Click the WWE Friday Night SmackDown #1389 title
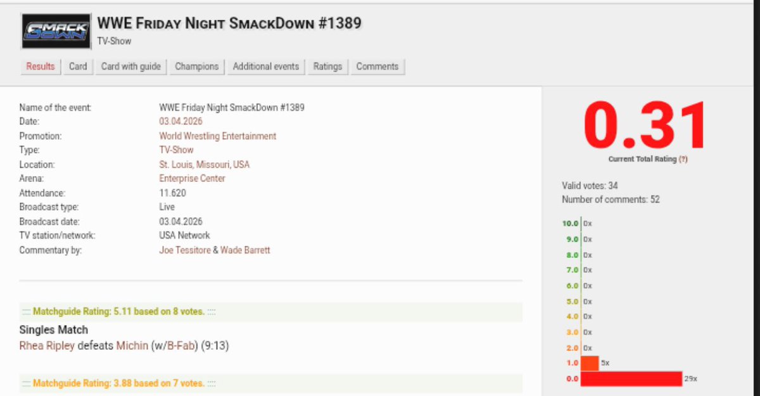This screenshot has width=760, height=396. click(x=229, y=23)
